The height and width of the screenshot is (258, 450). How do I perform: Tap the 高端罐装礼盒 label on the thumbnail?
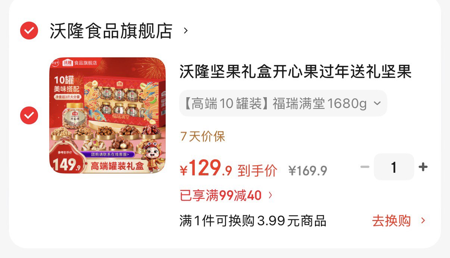117,166
